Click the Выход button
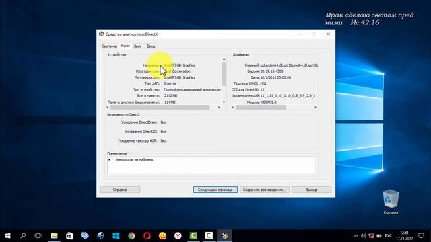The height and width of the screenshot is (242, 431). coord(311,190)
